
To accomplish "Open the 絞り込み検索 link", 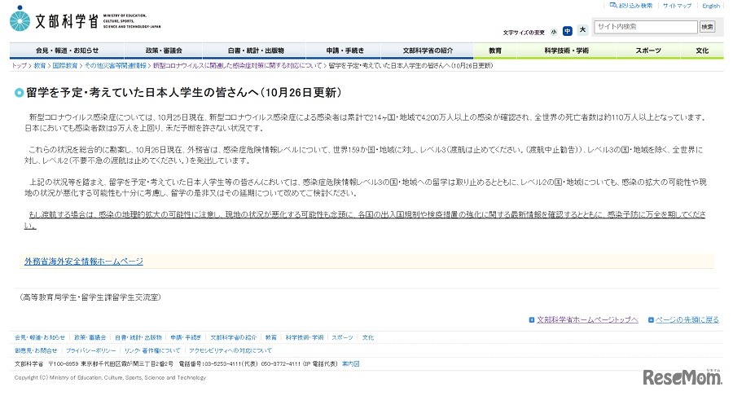I will click(635, 6).
